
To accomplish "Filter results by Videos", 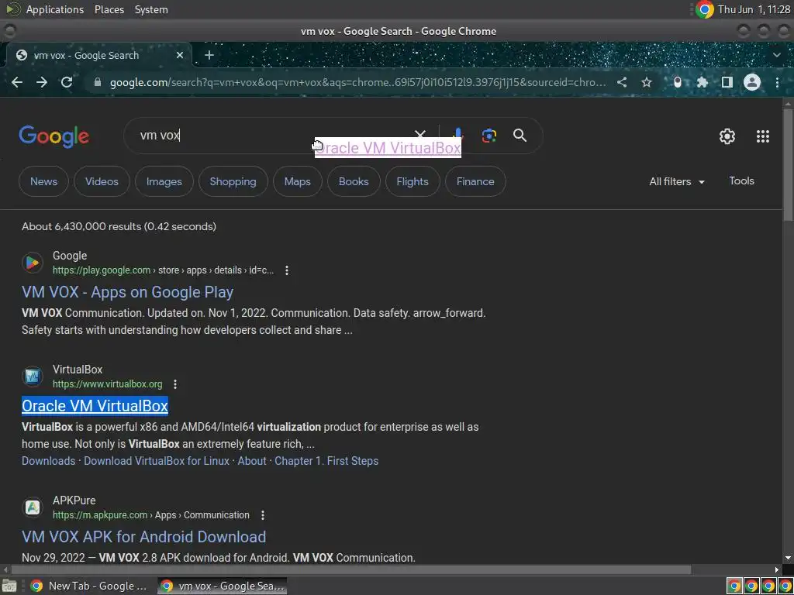I will point(102,181).
